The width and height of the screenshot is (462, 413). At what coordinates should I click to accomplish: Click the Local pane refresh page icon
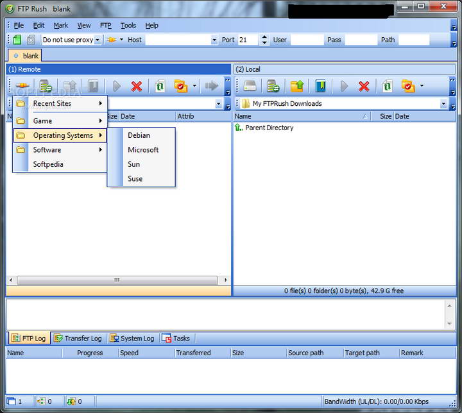(387, 86)
